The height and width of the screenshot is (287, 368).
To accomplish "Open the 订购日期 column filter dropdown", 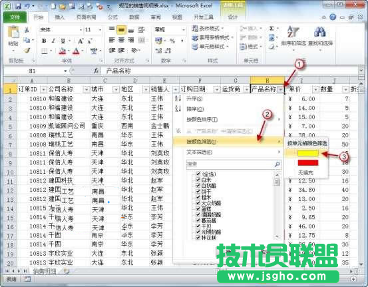I will point(217,89).
